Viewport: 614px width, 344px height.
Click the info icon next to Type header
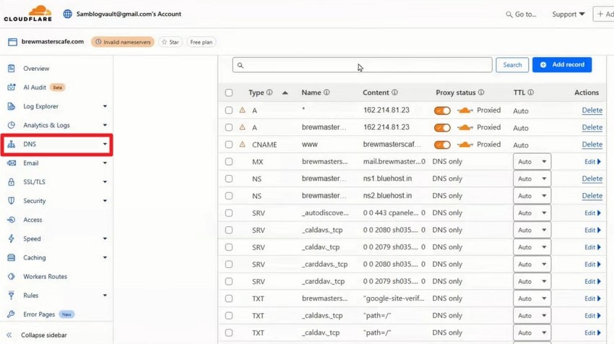269,93
